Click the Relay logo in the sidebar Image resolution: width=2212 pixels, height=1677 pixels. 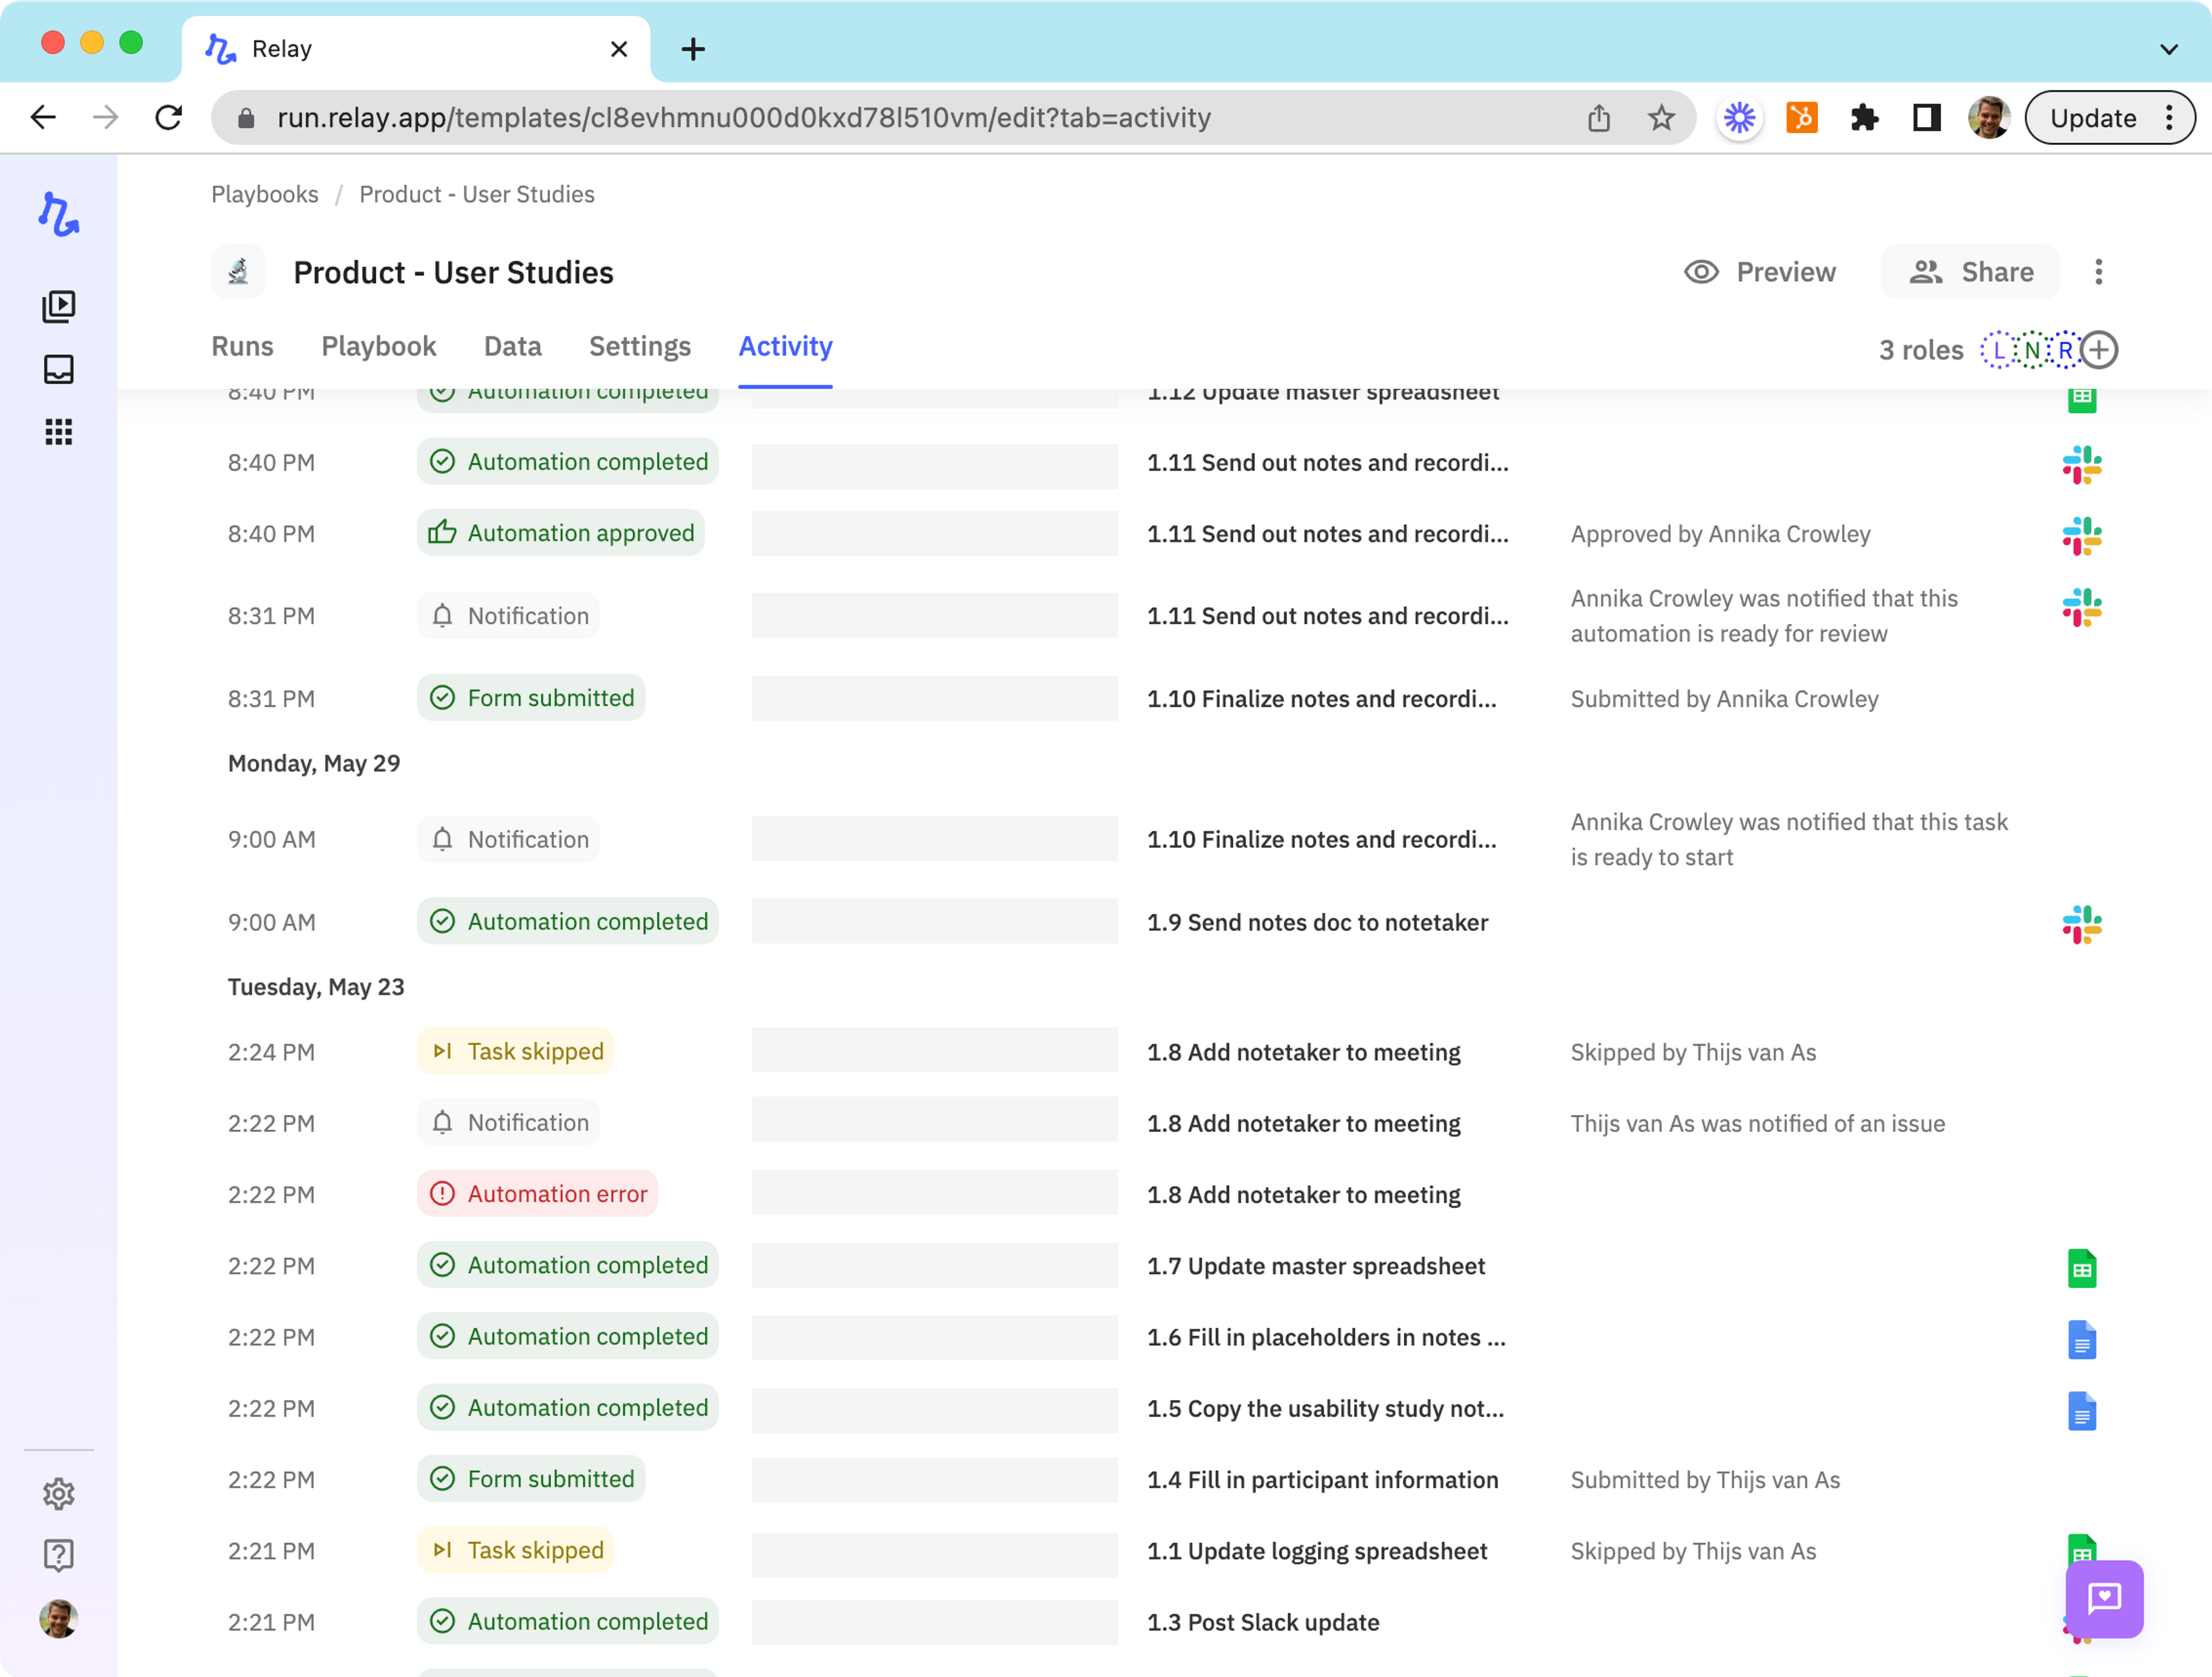pos(58,214)
